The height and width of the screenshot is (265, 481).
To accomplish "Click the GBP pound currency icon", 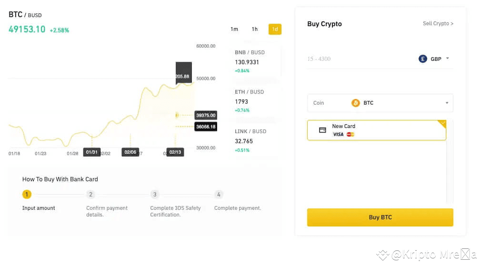I will click(x=422, y=59).
